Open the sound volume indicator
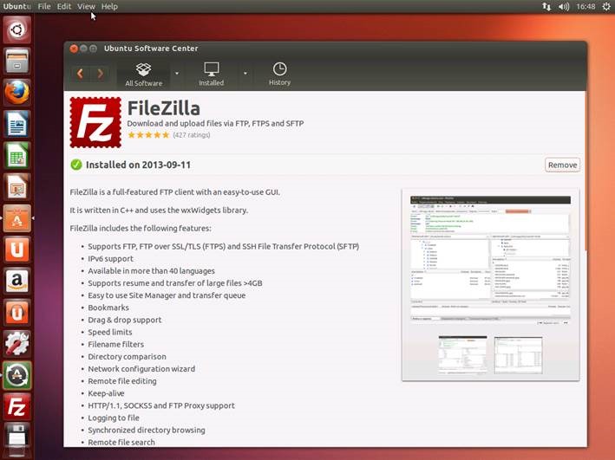Viewport: 615px width, 460px height. click(564, 6)
